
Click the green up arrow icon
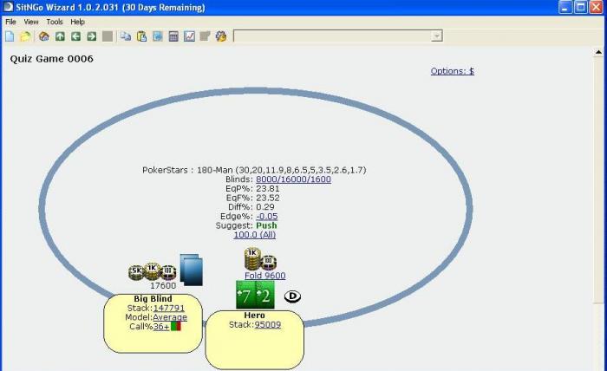(60, 36)
